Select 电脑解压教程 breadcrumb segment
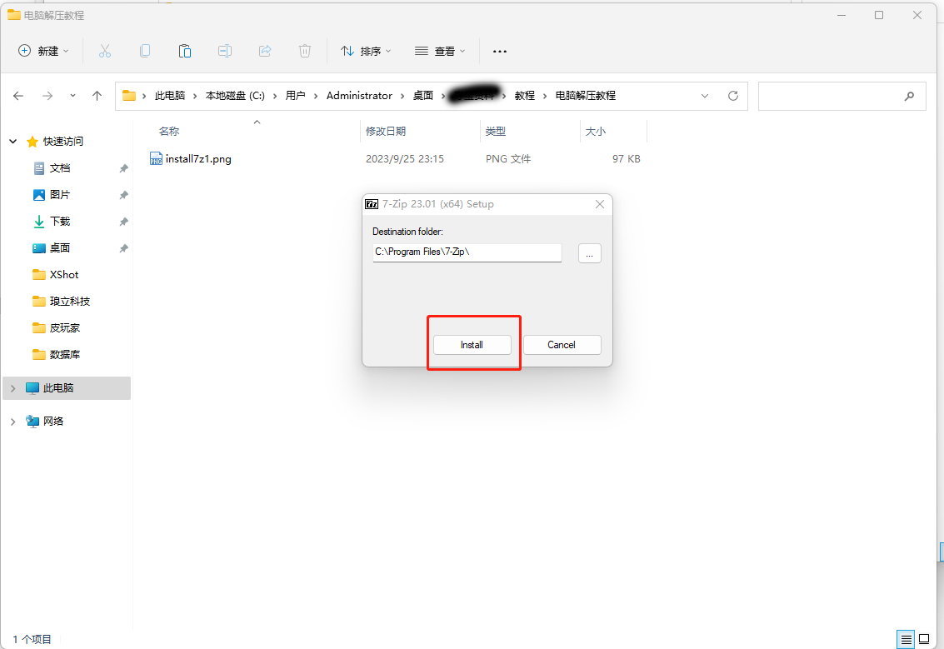 (x=585, y=96)
